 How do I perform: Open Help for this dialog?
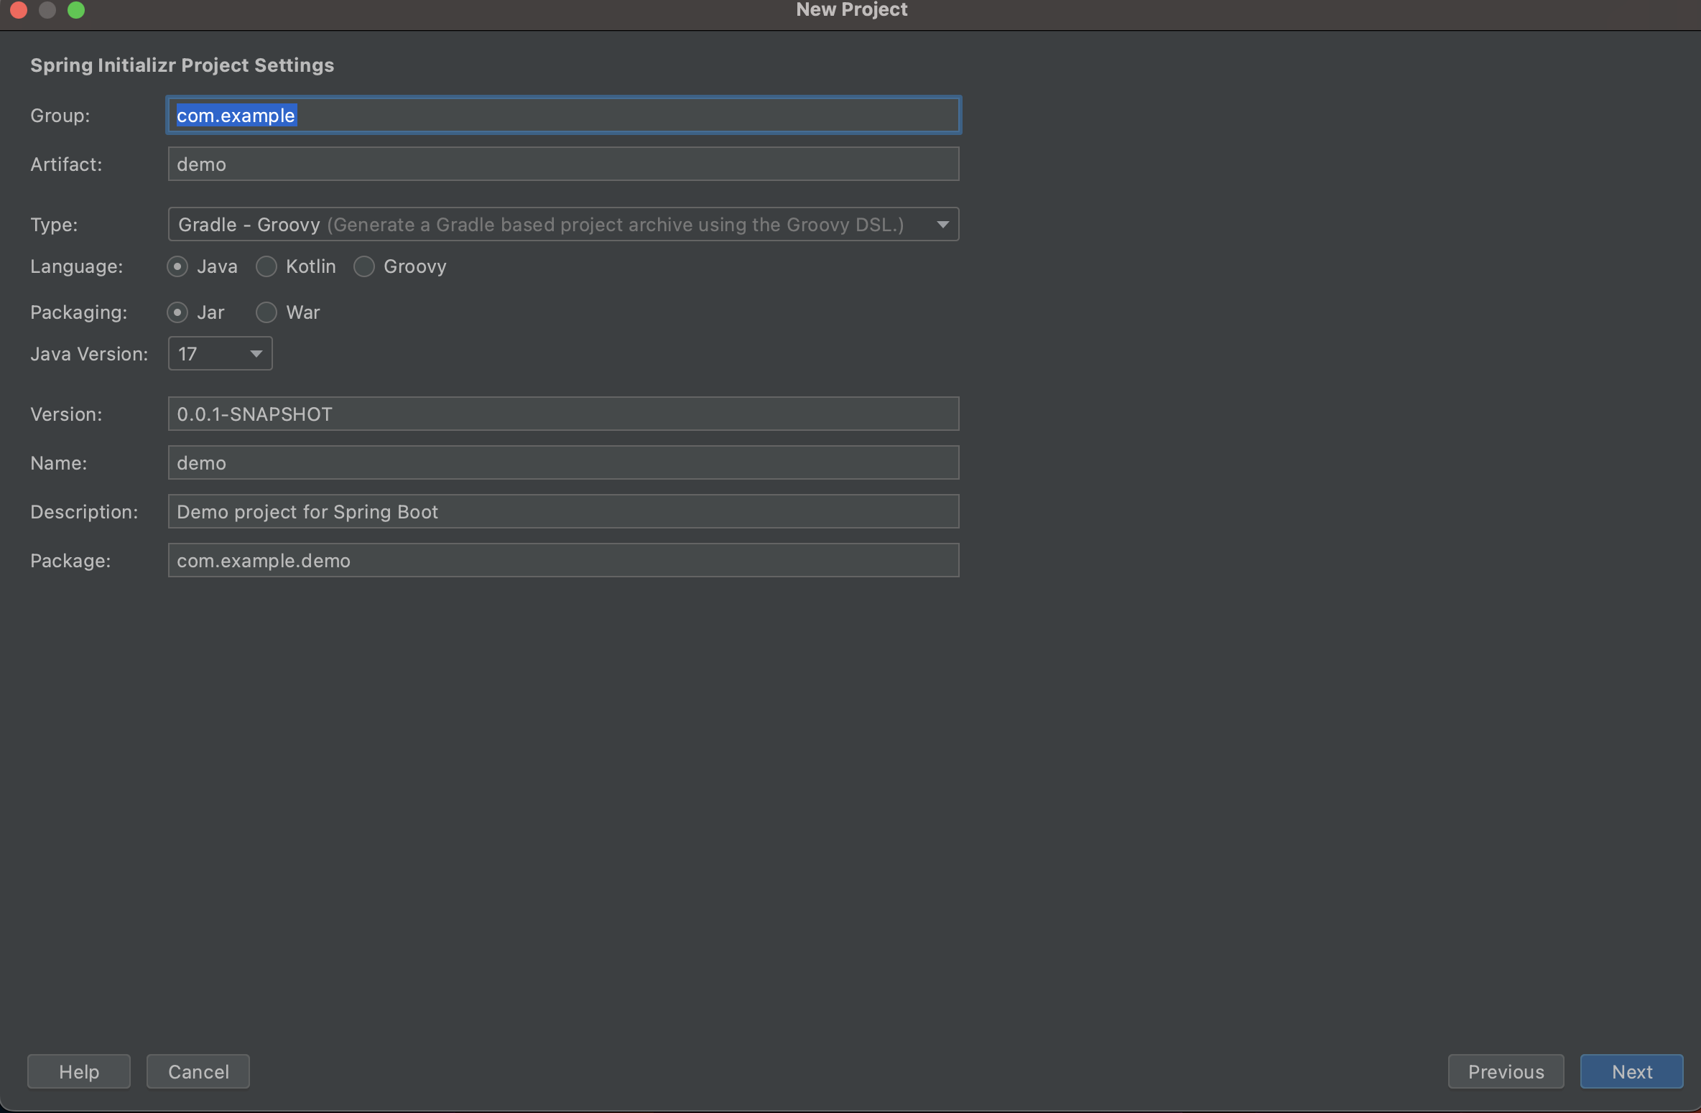pos(79,1071)
